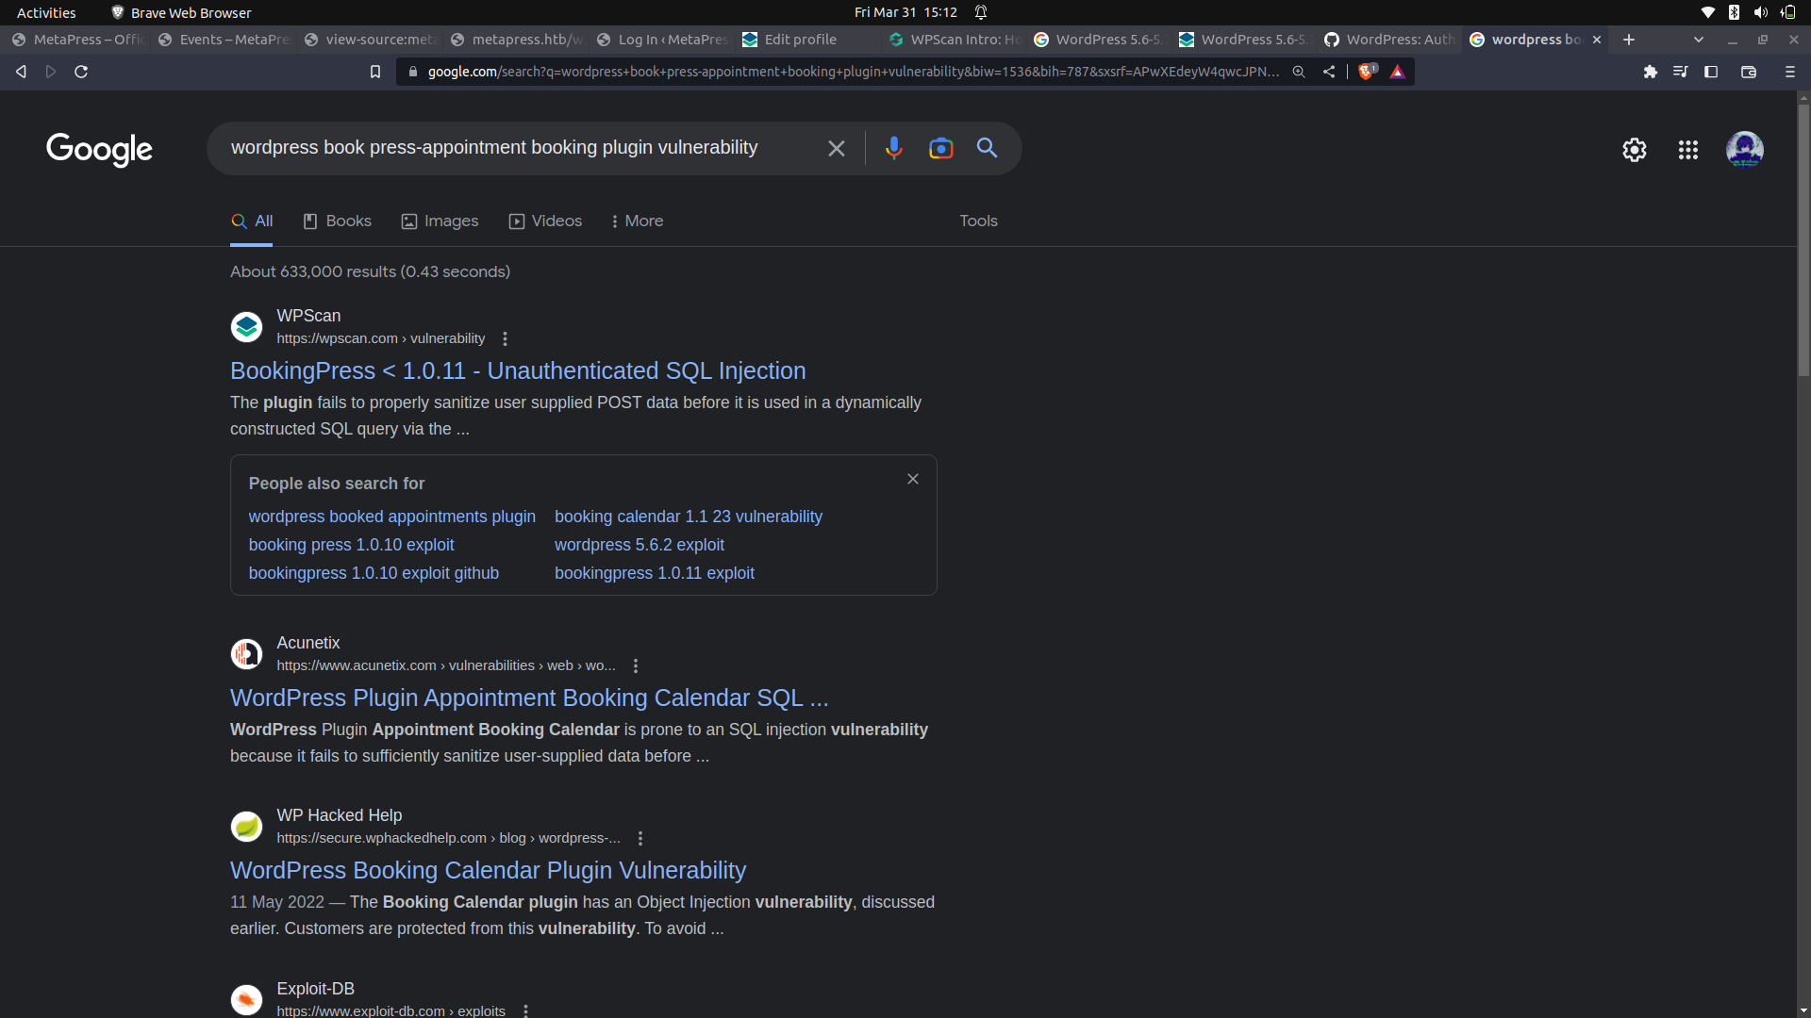Start a voice search with the microphone icon
The width and height of the screenshot is (1811, 1018).
(x=894, y=148)
